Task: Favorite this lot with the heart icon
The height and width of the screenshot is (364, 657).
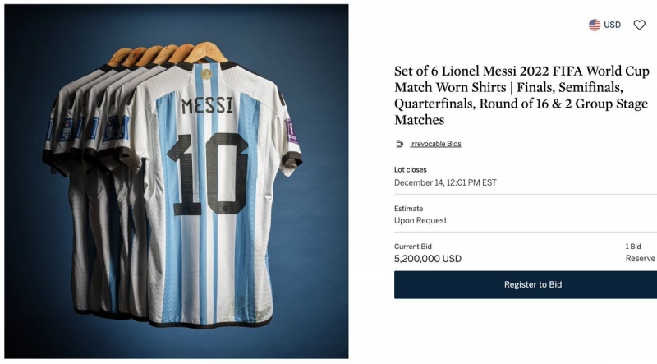Action: pyautogui.click(x=639, y=25)
